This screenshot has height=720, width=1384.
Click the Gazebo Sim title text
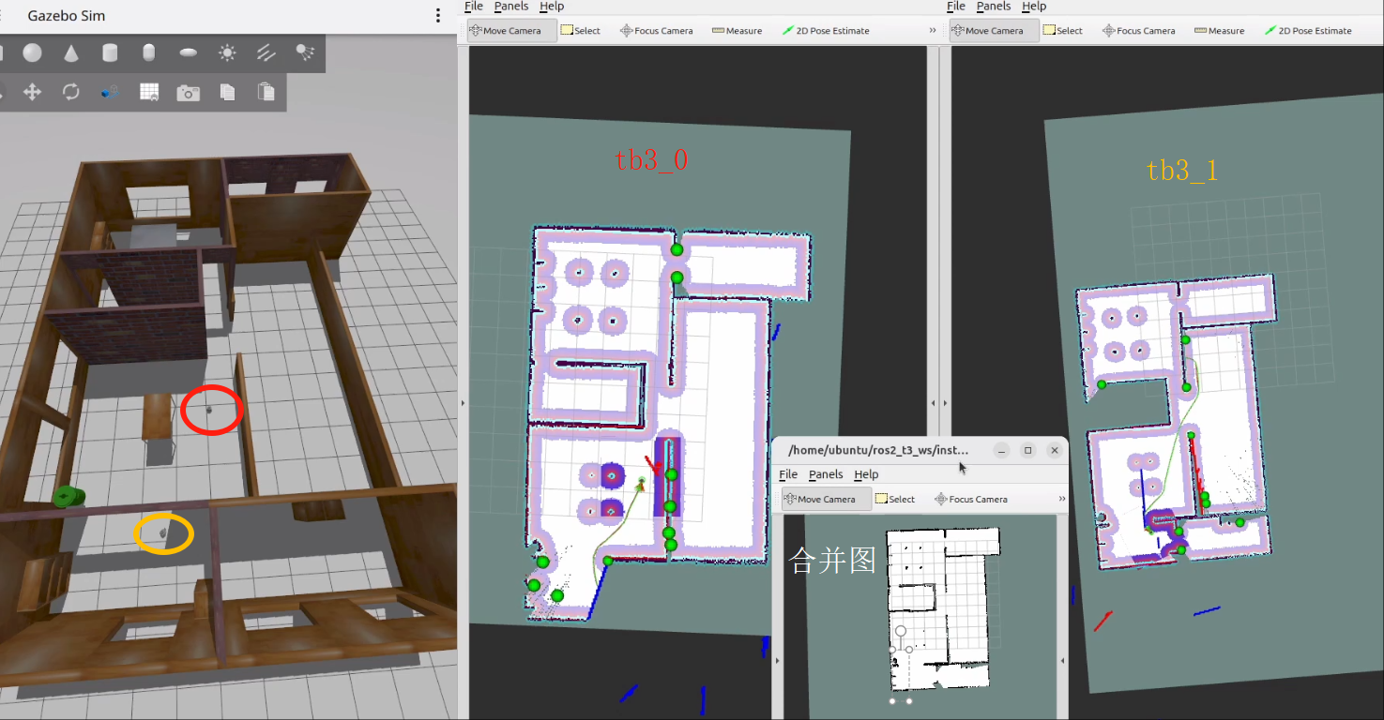click(x=67, y=16)
